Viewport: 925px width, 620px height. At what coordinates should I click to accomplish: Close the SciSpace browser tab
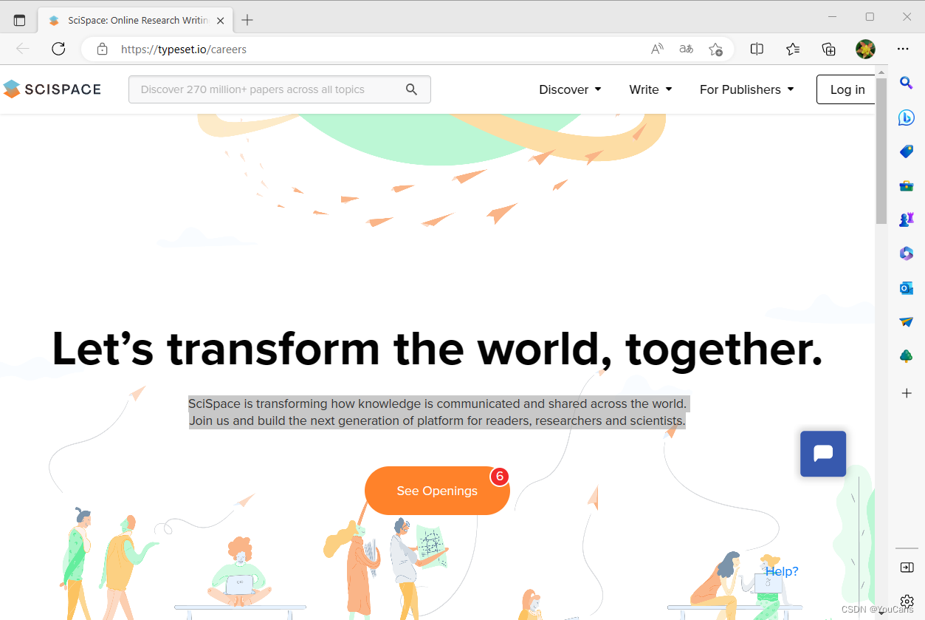pos(221,20)
